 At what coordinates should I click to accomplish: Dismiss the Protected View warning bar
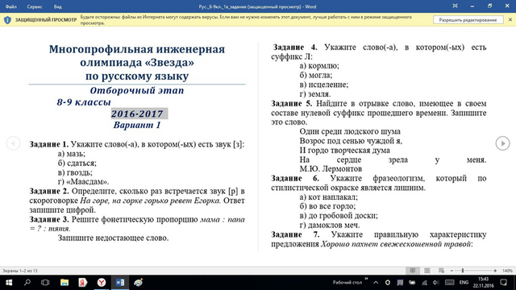[x=510, y=19]
